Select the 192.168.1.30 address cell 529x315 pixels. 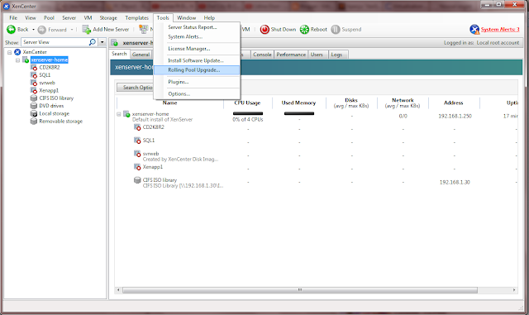(x=455, y=183)
